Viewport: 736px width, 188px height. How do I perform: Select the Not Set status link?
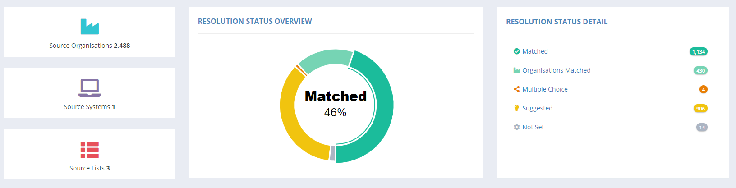click(533, 127)
